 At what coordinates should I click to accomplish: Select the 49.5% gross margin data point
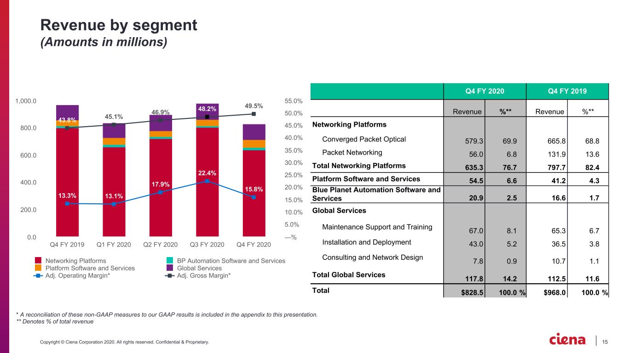pos(254,114)
